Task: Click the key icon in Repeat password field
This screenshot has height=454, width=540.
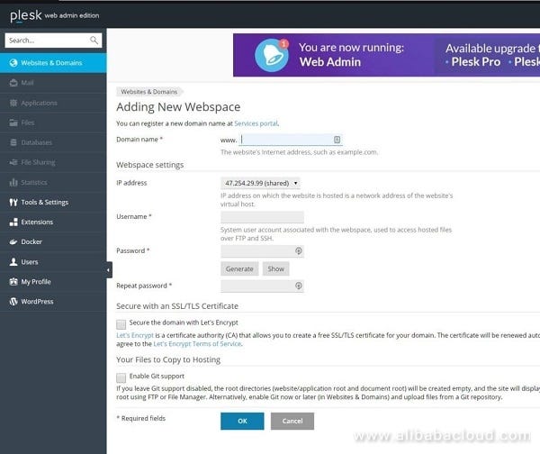Action: tap(299, 286)
